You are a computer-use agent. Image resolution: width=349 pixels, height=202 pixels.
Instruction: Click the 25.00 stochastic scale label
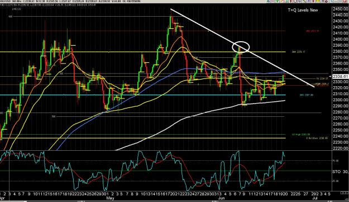(x=336, y=181)
